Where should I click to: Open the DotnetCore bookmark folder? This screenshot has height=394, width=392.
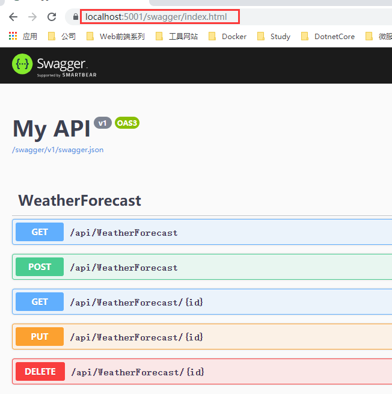328,37
